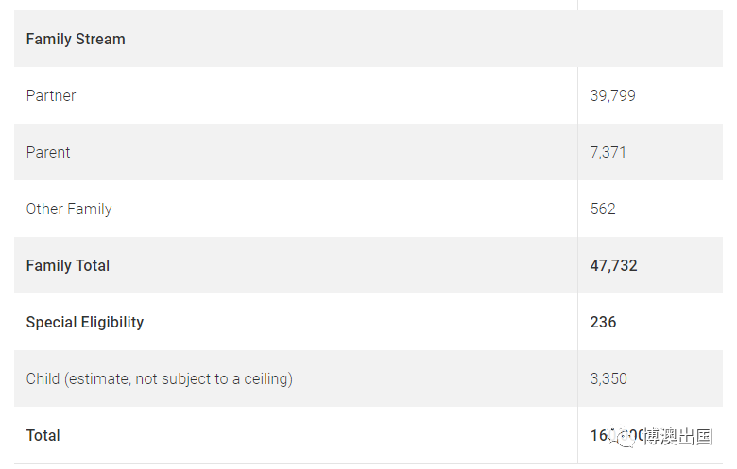Select the Family Stream header row

click(x=368, y=39)
